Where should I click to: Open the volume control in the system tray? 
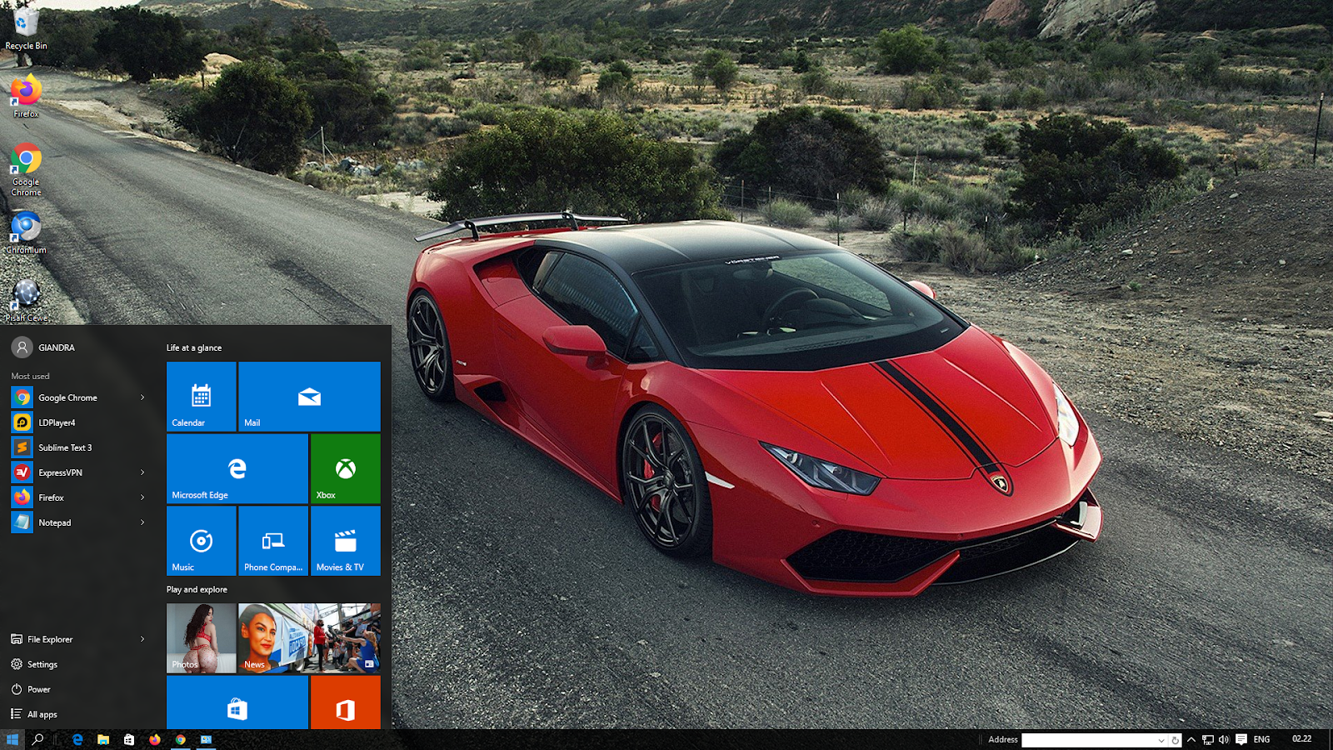click(1221, 738)
